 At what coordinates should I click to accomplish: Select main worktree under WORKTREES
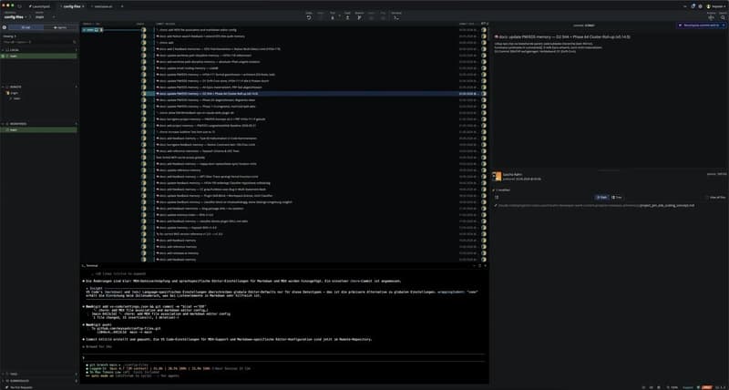click(x=39, y=130)
